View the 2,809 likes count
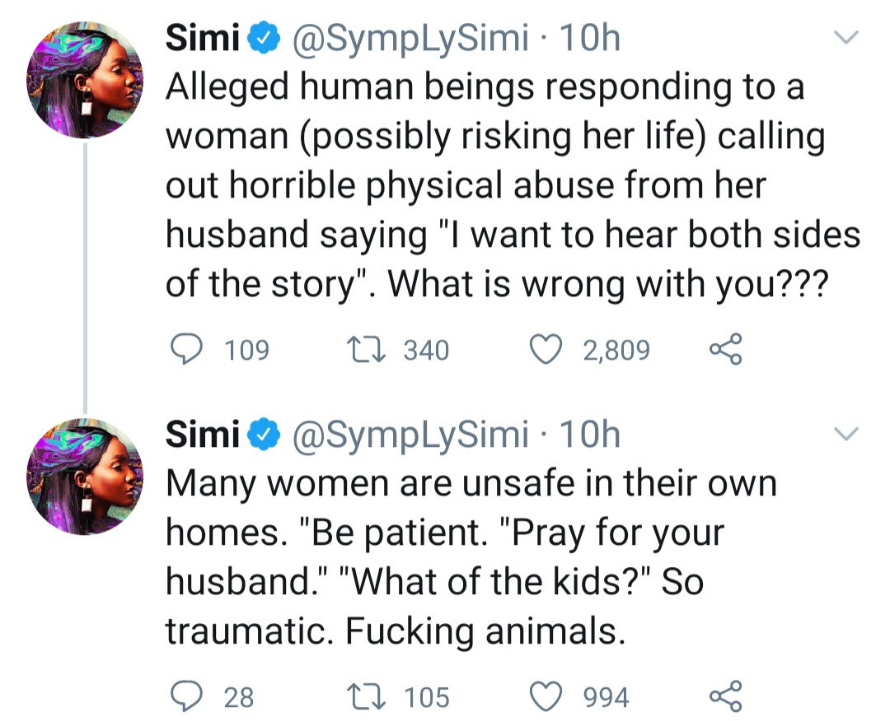890x721 pixels. pyautogui.click(x=616, y=350)
